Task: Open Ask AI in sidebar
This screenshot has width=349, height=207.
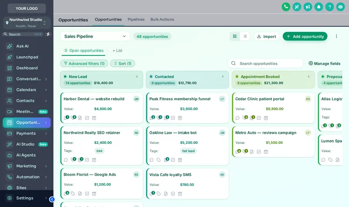Action: (27, 46)
